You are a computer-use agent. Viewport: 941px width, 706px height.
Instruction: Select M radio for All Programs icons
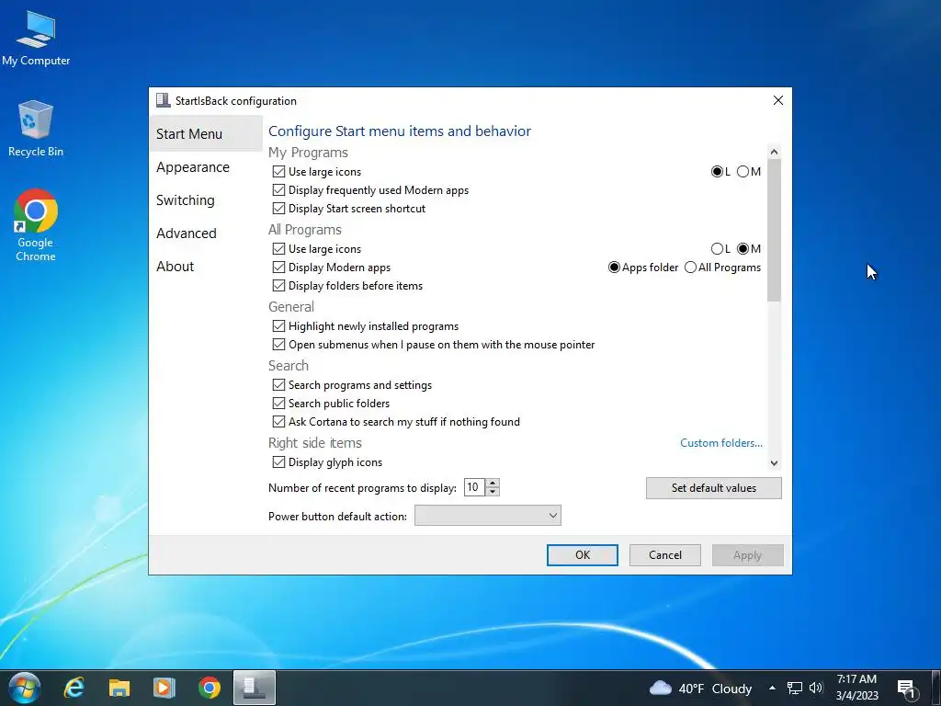(x=743, y=248)
